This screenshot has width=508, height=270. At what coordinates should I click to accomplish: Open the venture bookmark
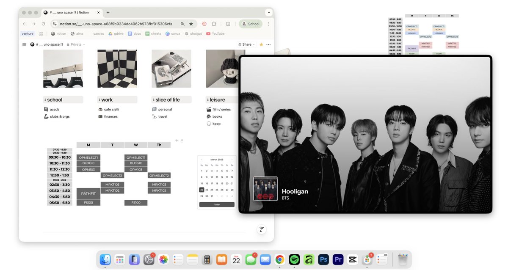pos(27,33)
